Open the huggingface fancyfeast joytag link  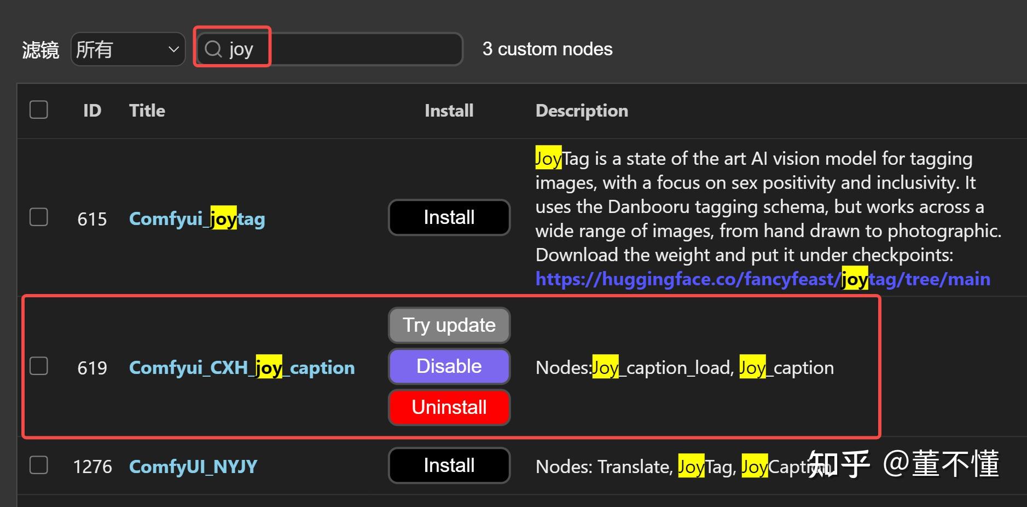click(x=763, y=279)
